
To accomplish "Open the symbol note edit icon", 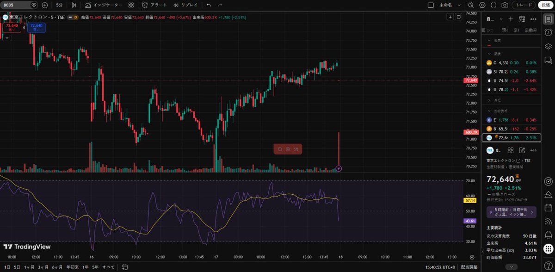I will pyautogui.click(x=522, y=150).
